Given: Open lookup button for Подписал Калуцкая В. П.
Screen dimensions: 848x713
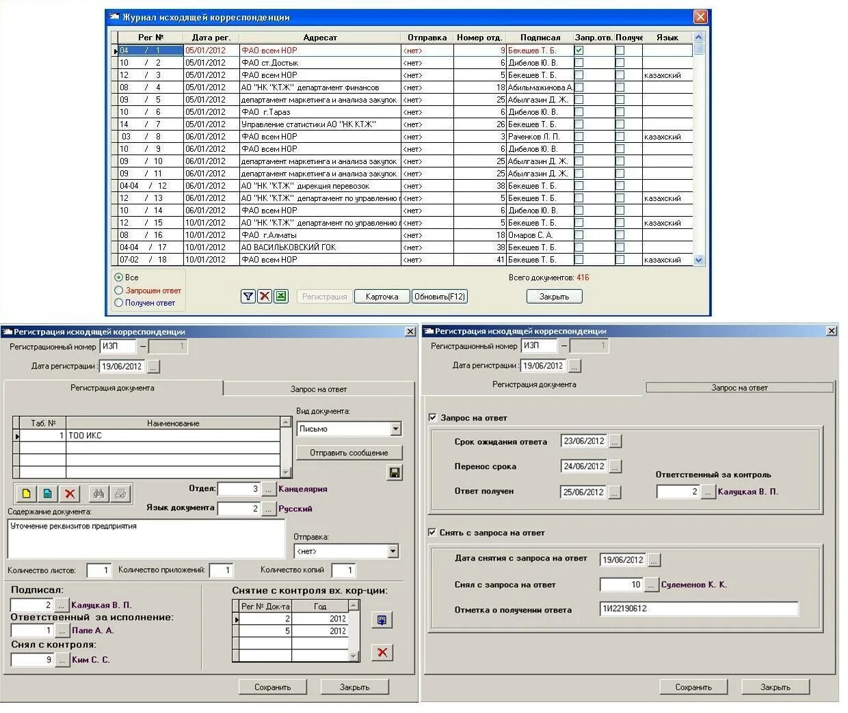Looking at the screenshot, I should [x=62, y=606].
